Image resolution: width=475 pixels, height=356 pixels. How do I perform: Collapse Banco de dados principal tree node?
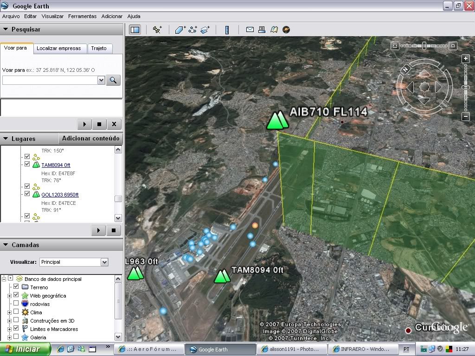[4, 279]
